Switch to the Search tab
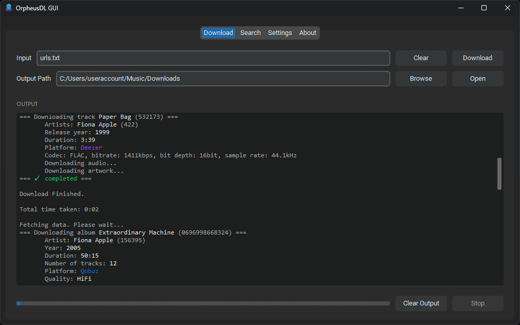The image size is (520, 325). [250, 32]
